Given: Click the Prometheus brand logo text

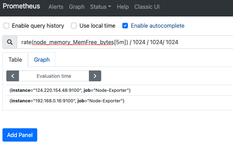Looking at the screenshot, I should point(21,7).
